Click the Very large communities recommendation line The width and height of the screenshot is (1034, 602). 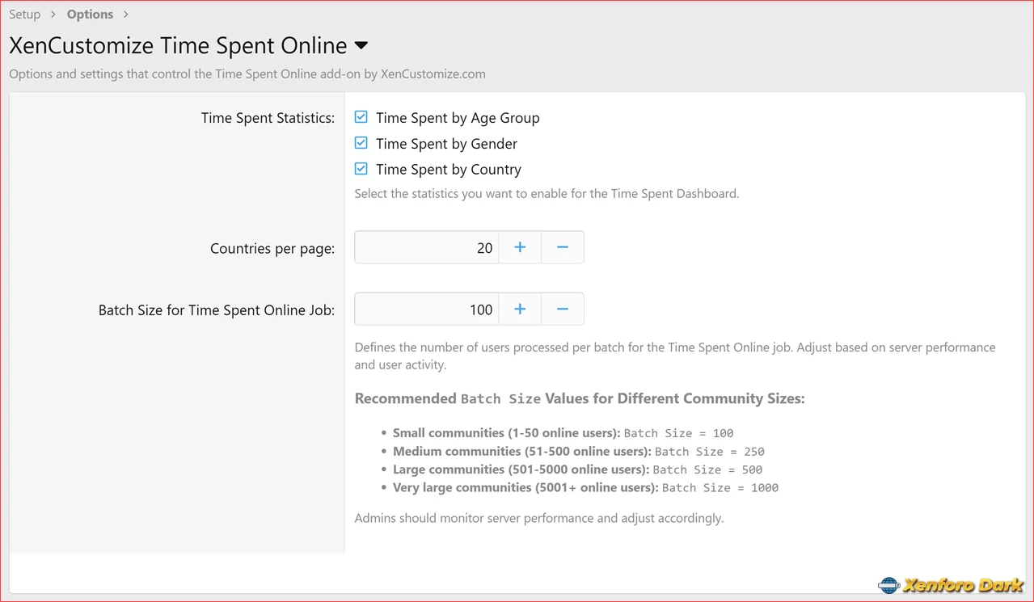pos(585,487)
